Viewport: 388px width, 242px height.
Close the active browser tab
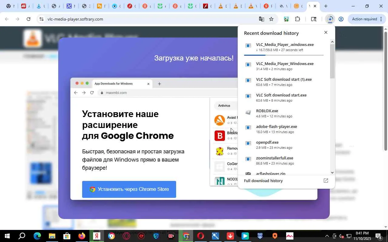(x=315, y=6)
